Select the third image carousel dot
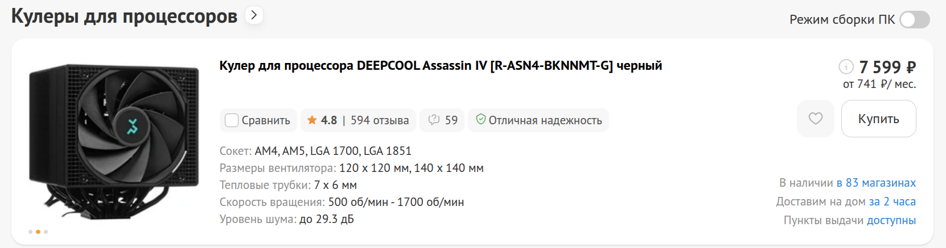 click(46, 232)
